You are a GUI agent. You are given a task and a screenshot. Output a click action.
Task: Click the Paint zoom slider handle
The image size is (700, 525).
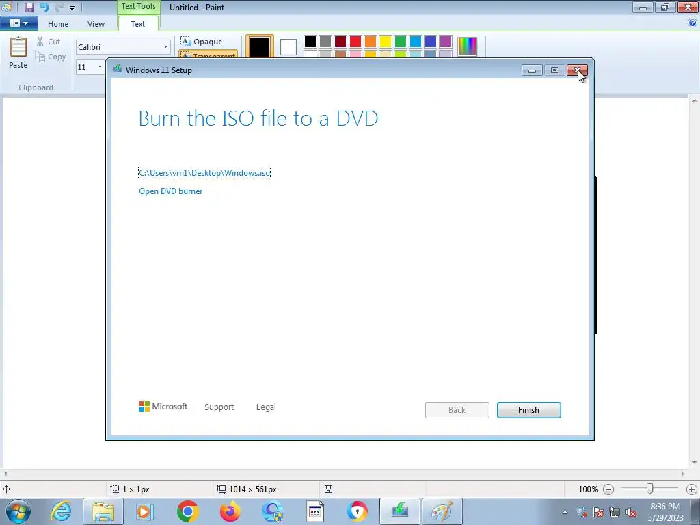tap(650, 489)
